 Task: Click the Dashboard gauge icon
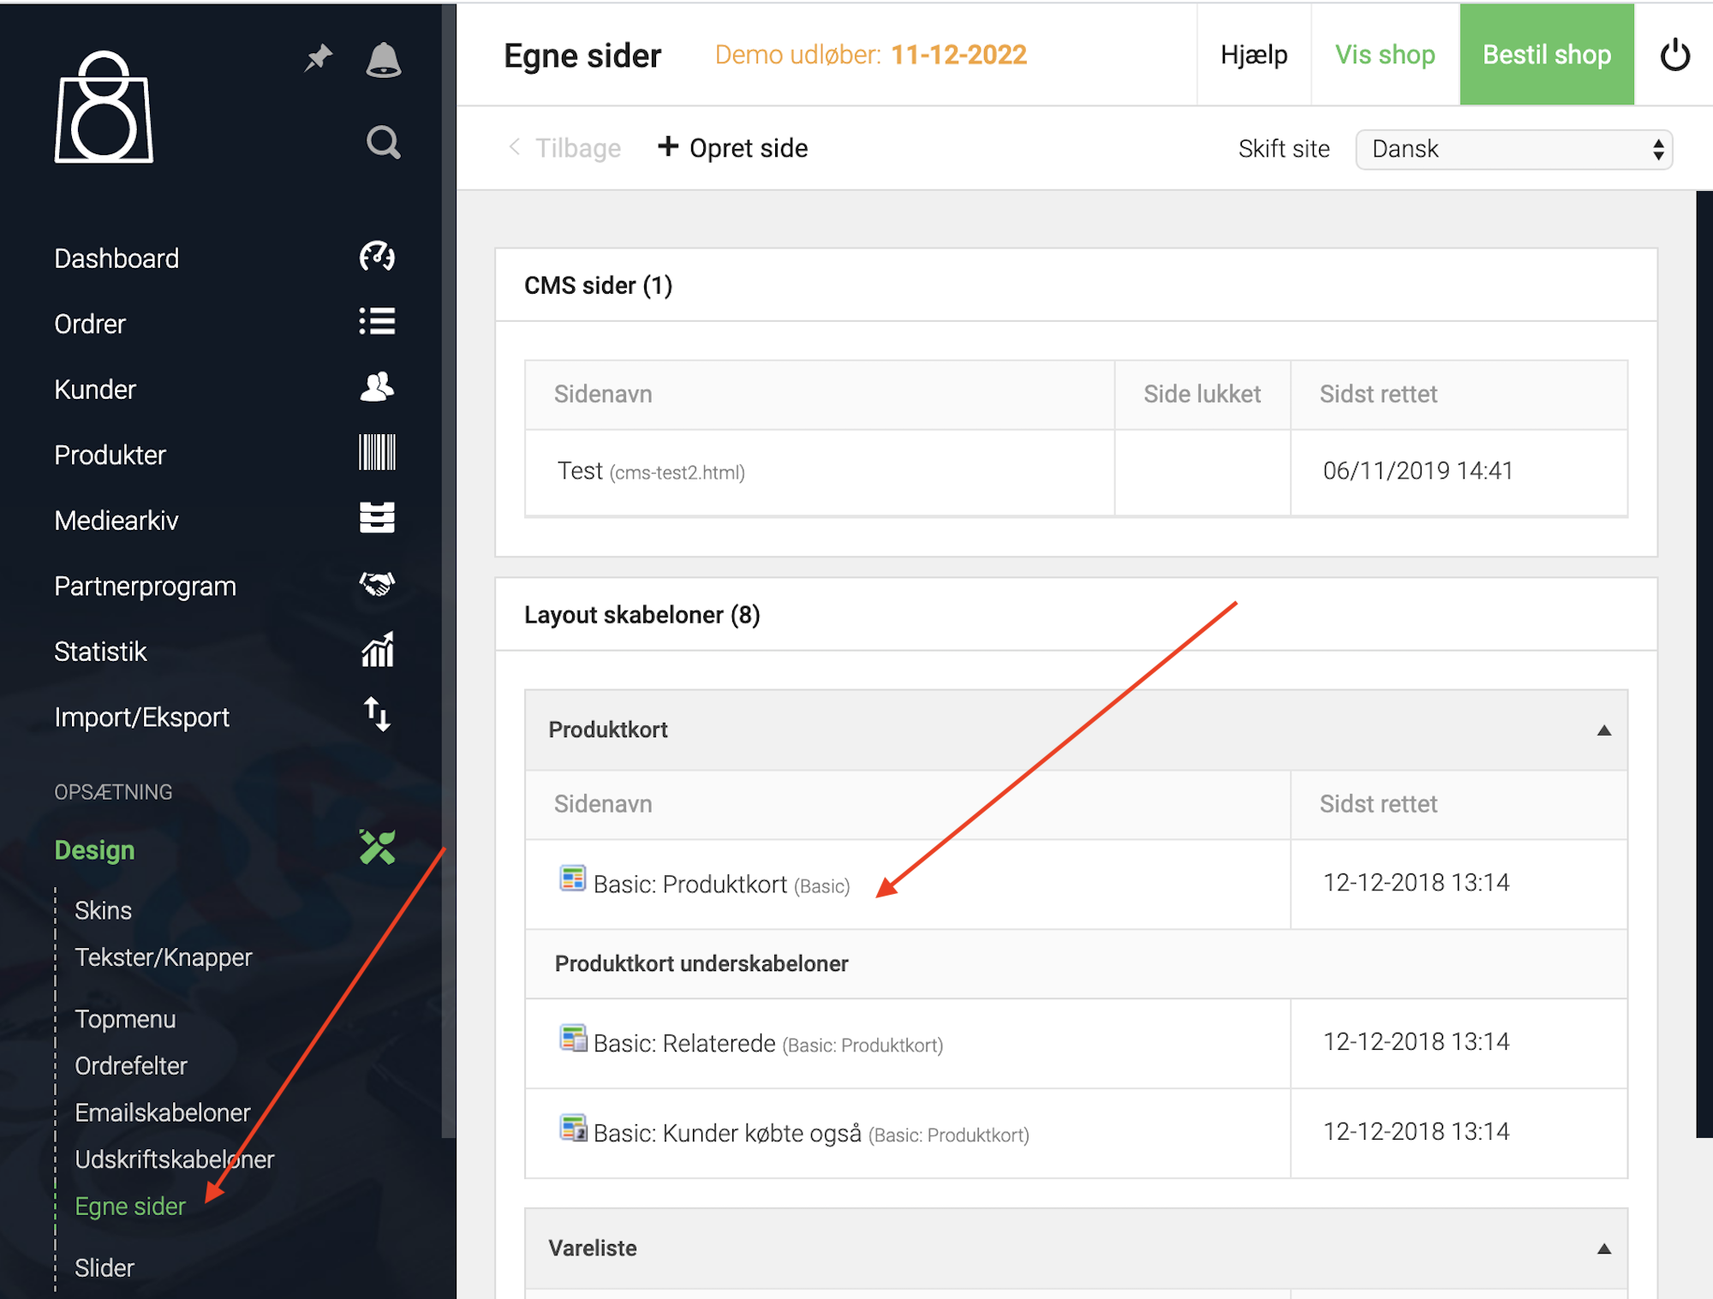[377, 257]
